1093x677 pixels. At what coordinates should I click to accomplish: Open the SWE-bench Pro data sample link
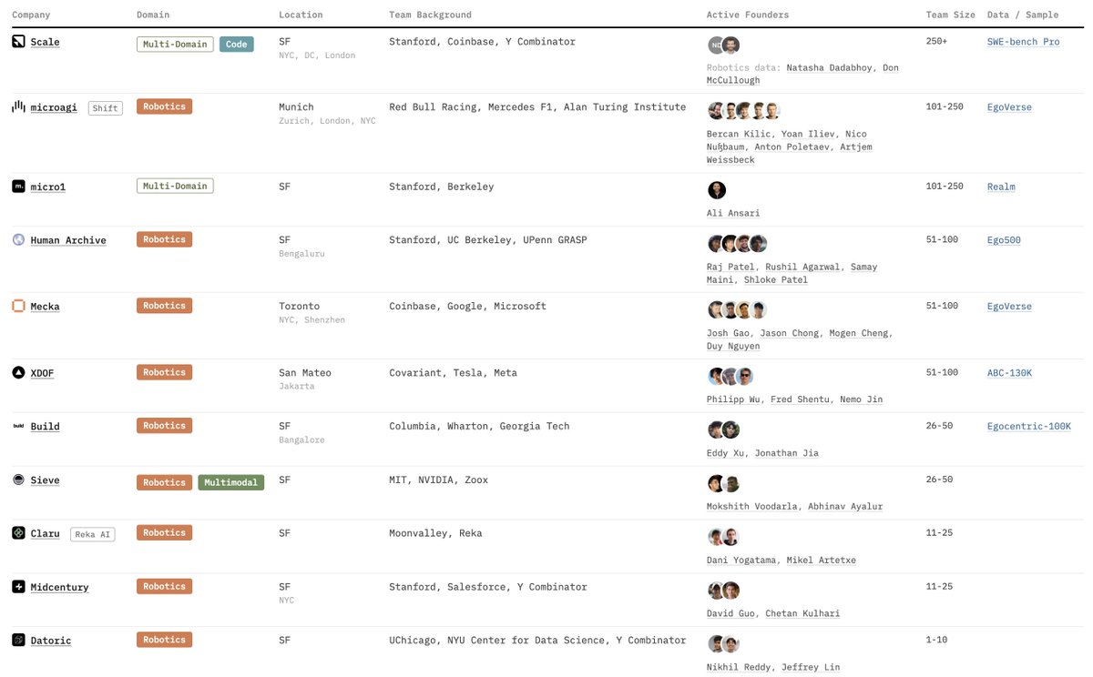1024,42
